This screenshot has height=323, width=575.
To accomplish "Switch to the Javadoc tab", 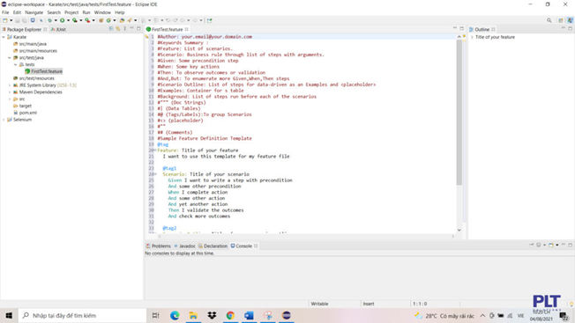I will pyautogui.click(x=185, y=246).
